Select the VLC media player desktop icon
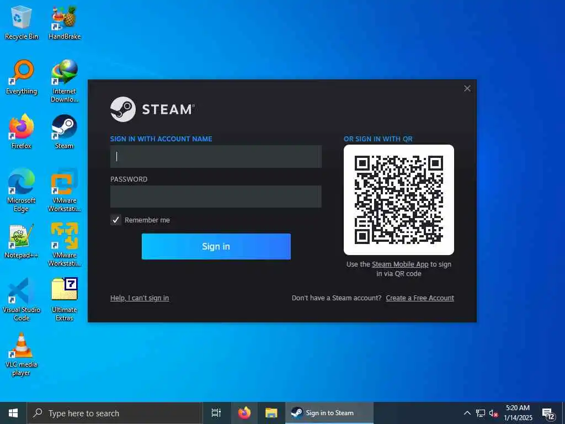This screenshot has width=565, height=424. (22, 355)
